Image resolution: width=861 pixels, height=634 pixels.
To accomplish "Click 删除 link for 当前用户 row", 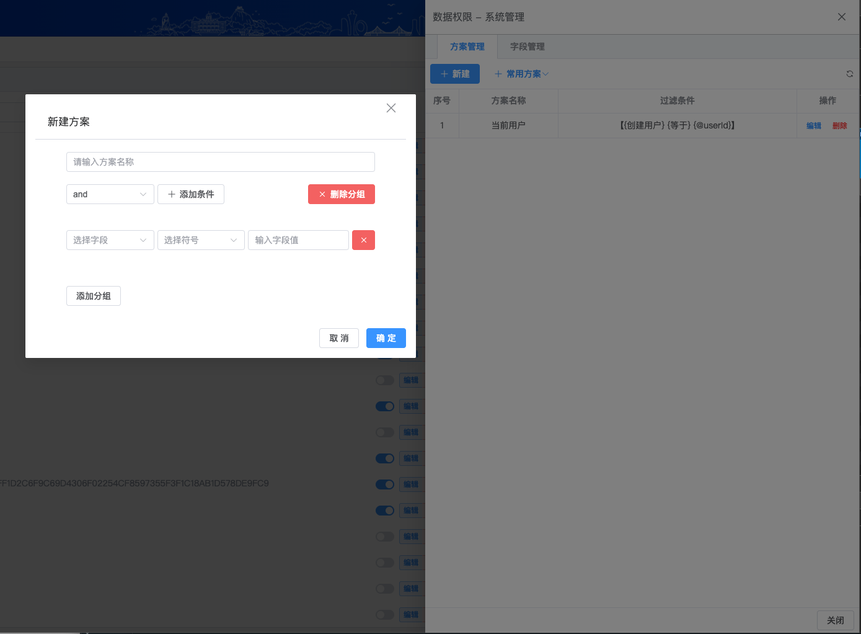I will pyautogui.click(x=839, y=125).
